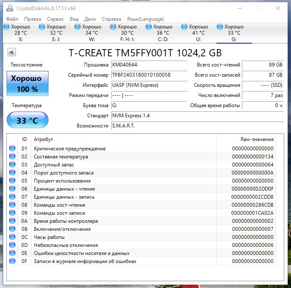291x288 pixels.
Task: Click the ID column header
Action: click(24, 139)
